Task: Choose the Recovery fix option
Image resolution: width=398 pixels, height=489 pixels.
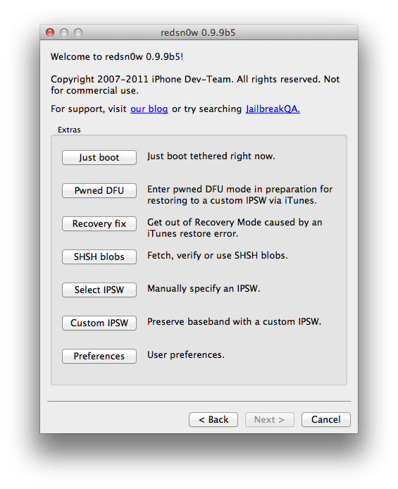Action: click(x=99, y=223)
